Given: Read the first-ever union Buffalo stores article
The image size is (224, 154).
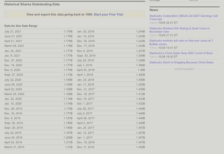Looking at the screenshot, I should 181,43.
